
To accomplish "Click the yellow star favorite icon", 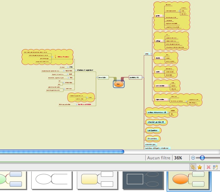I will (200, 167).
